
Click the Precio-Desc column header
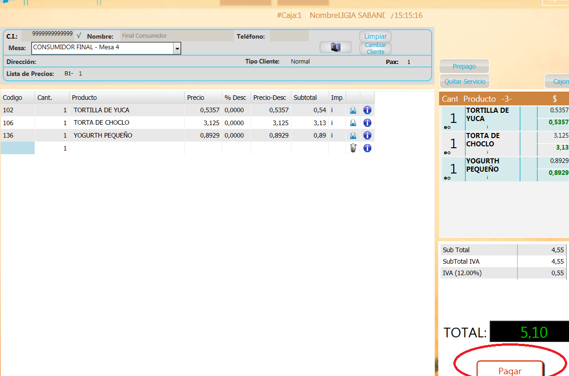(x=271, y=98)
